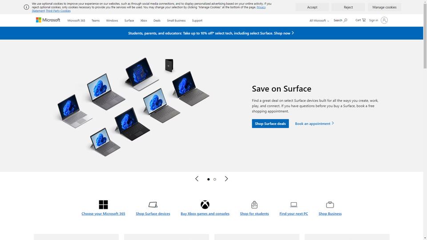Open the Surface menu item
The image size is (427, 240).
129,21
